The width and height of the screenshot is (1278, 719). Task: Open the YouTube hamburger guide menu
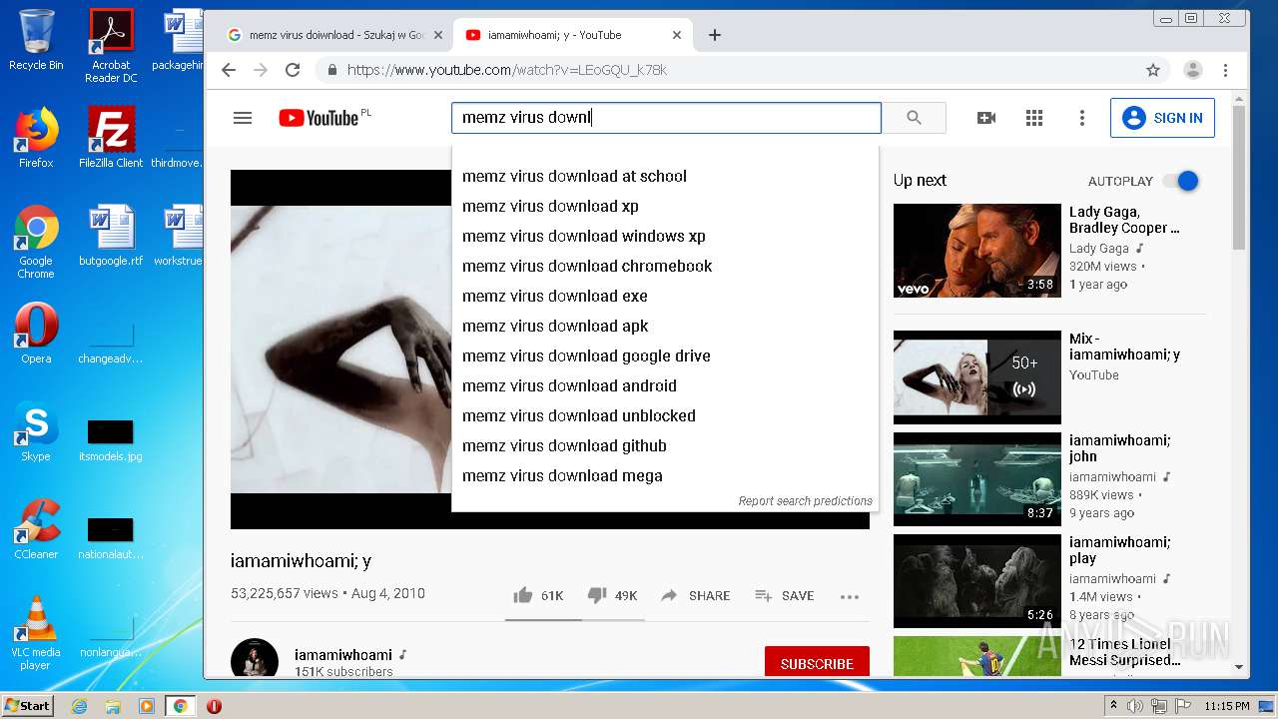click(x=243, y=118)
